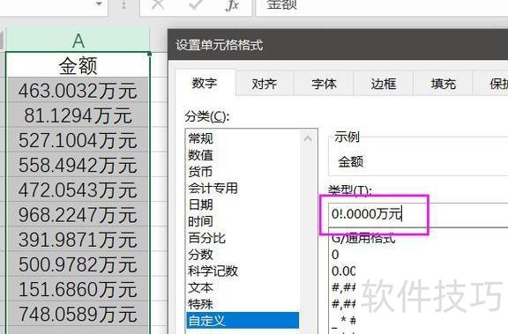Click the 类型 format code input field
This screenshot has height=334, width=508.
(418, 214)
